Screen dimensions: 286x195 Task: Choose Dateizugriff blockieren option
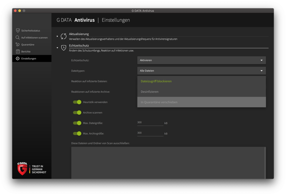pyautogui.click(x=202, y=81)
